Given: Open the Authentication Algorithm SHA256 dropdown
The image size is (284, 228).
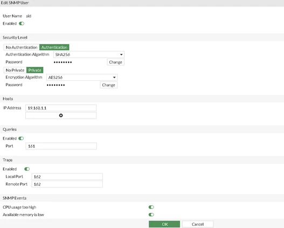Looking at the screenshot, I should pos(89,54).
